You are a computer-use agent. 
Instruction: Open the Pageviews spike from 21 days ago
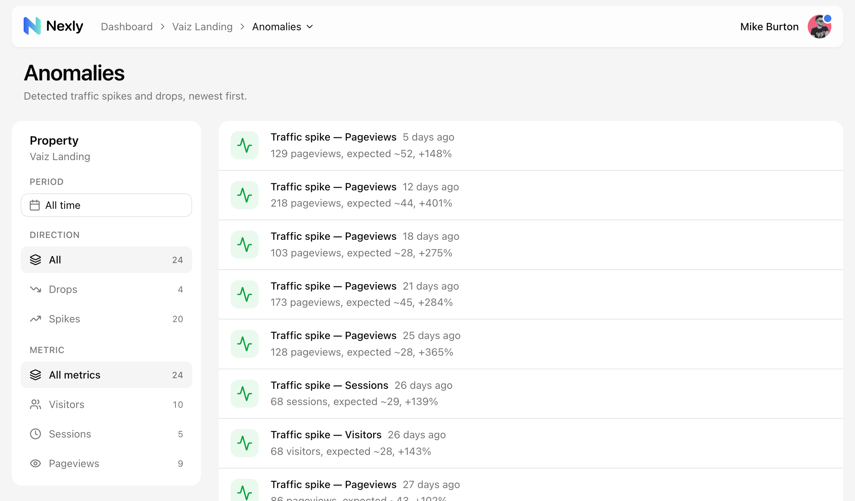pos(531,294)
